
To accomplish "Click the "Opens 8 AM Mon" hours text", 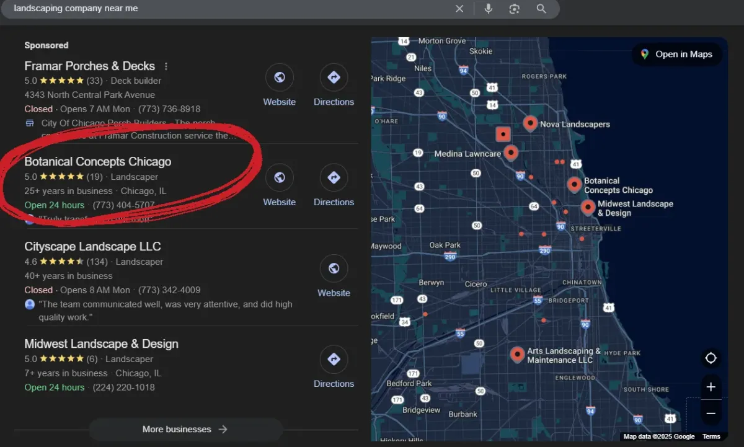I will 95,290.
